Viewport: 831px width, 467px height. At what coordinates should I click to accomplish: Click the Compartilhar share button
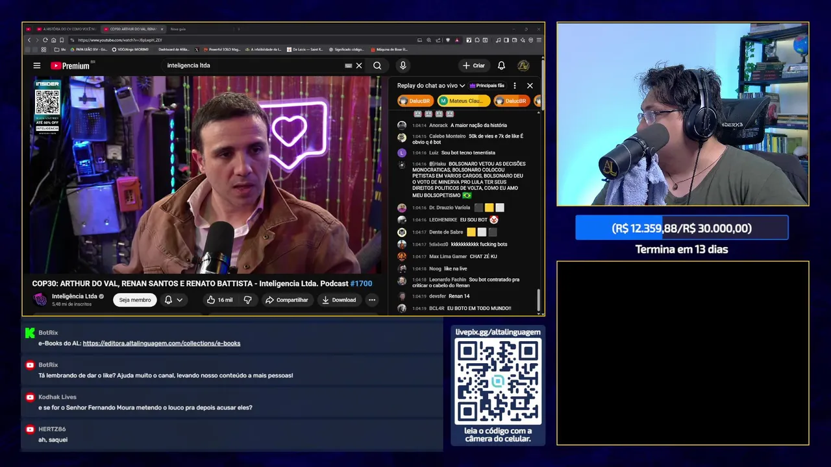coord(287,300)
